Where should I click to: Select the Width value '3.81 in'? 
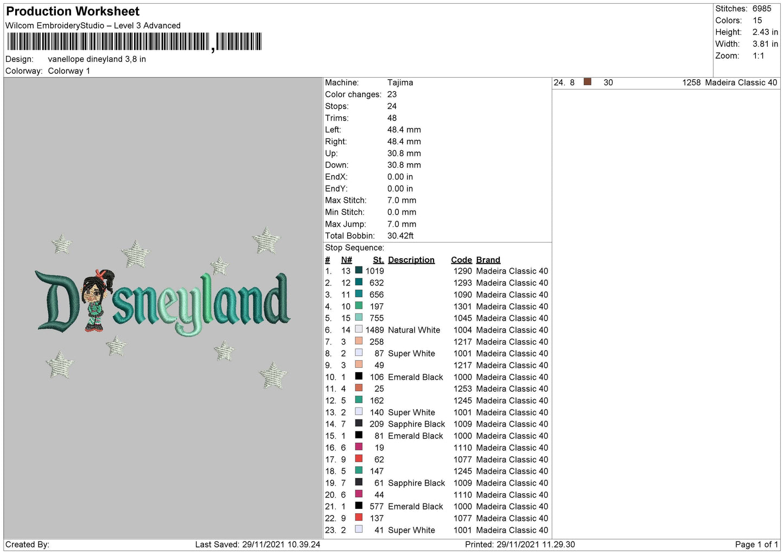(765, 44)
